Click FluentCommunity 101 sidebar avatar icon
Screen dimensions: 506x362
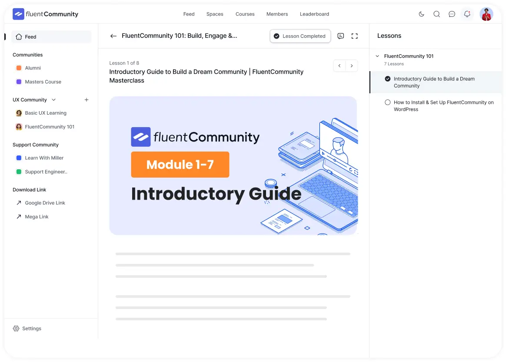point(19,127)
